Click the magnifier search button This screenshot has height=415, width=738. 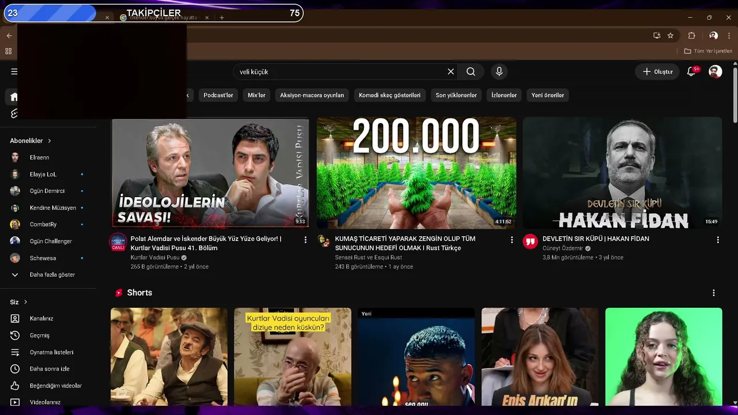pyautogui.click(x=471, y=71)
